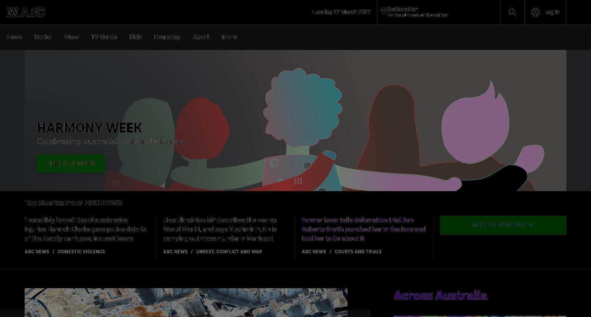This screenshot has width=591, height=317.
Task: Open the Hannah Clarke inquest story
Action: coord(85,229)
